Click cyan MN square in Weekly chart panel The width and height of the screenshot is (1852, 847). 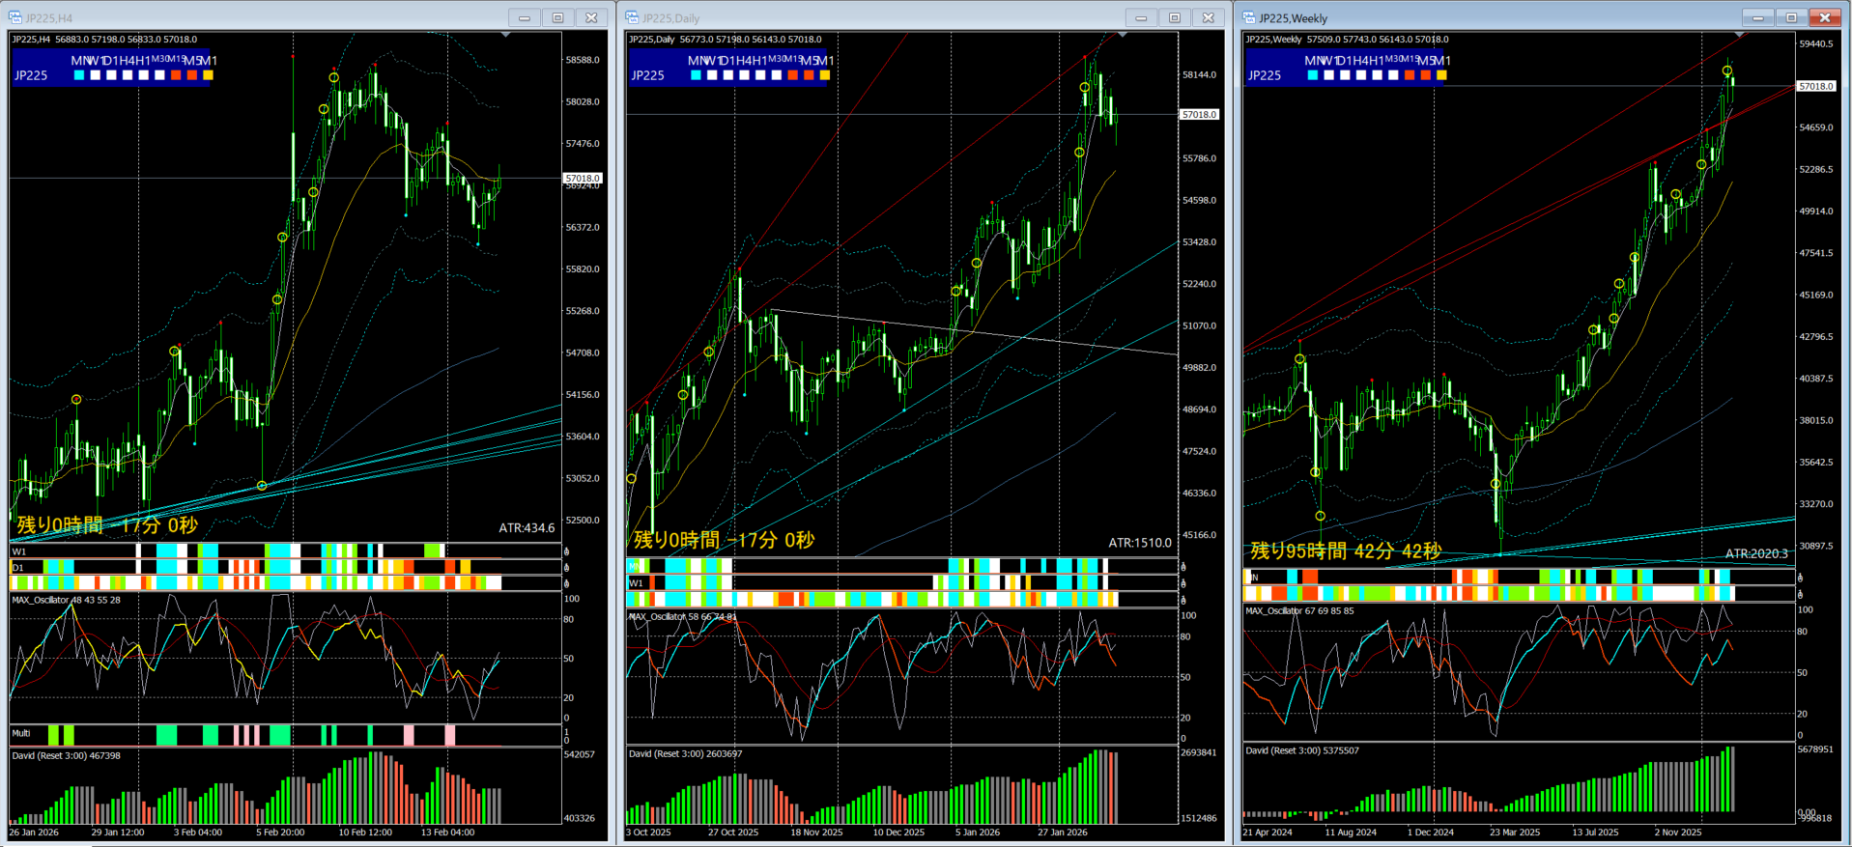(1313, 75)
